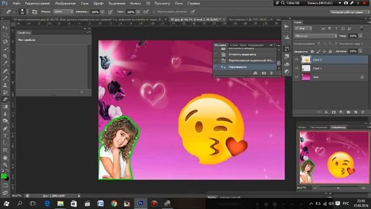Viewport: 371px width, 209px height.
Task: Select the Blur tool
Action: [x=5, y=114]
